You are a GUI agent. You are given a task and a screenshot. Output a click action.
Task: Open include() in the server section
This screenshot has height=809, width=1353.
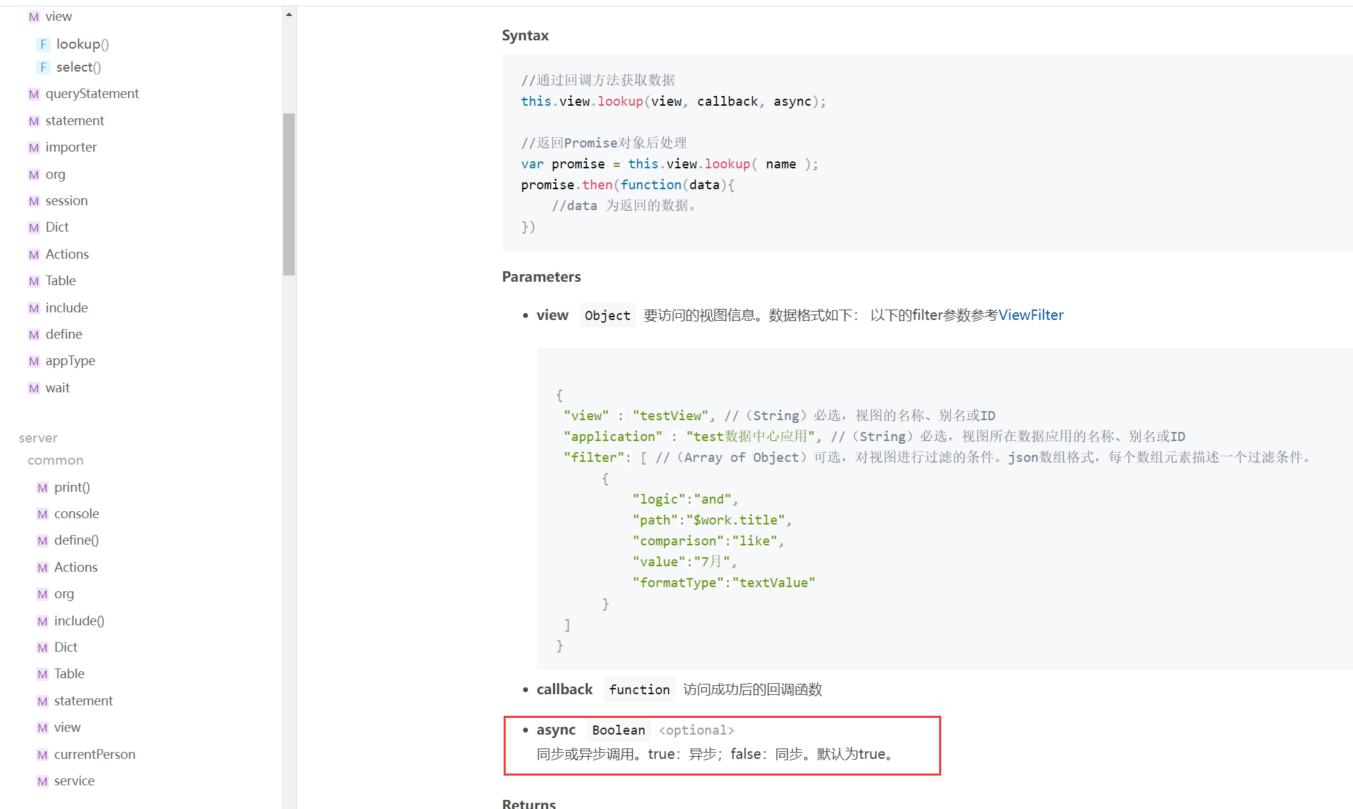coord(79,621)
